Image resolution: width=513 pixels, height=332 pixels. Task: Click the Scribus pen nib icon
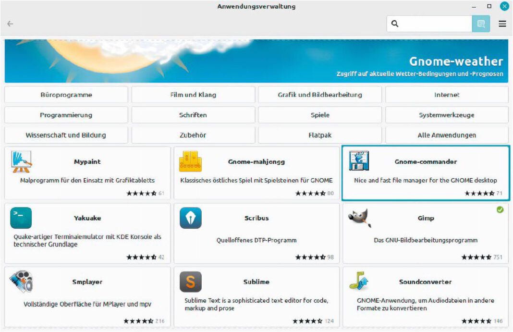click(191, 219)
